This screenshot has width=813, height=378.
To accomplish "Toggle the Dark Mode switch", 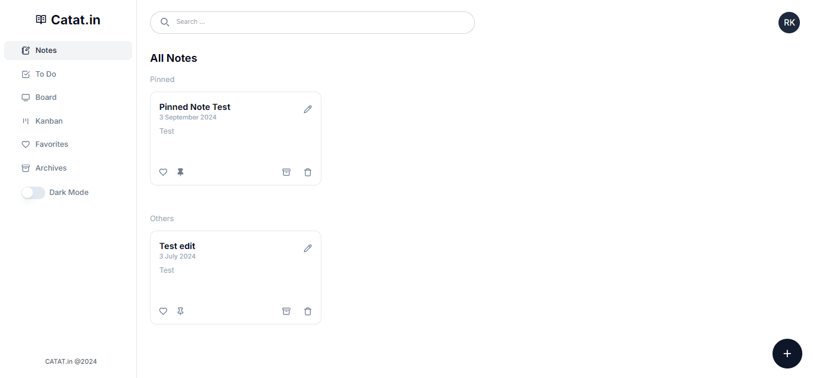I will tap(33, 193).
